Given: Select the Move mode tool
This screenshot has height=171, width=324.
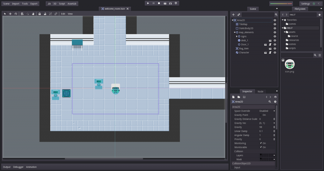Looking at the screenshot, I should (x=10, y=14).
